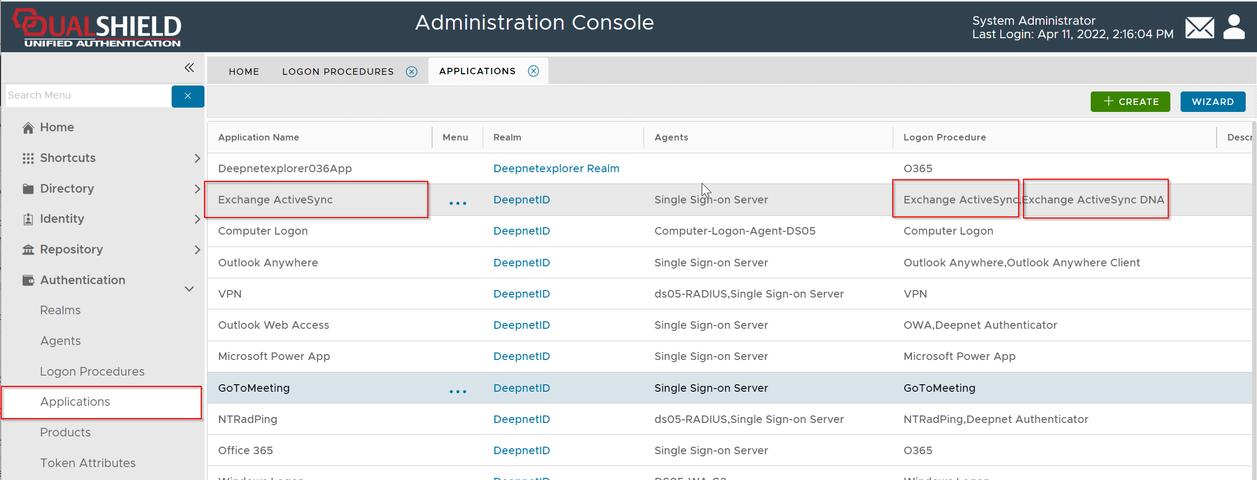
Task: Expand the Directory menu chevron
Action: tap(197, 189)
